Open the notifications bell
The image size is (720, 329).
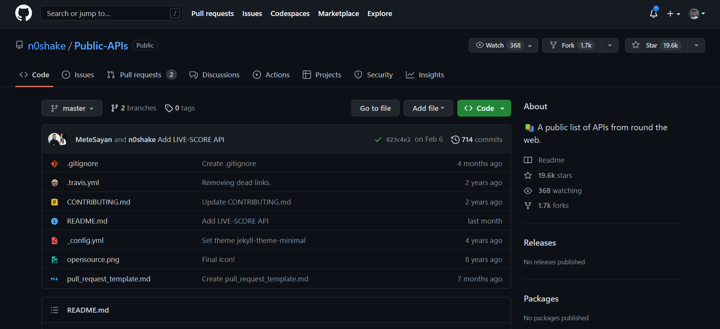point(654,13)
